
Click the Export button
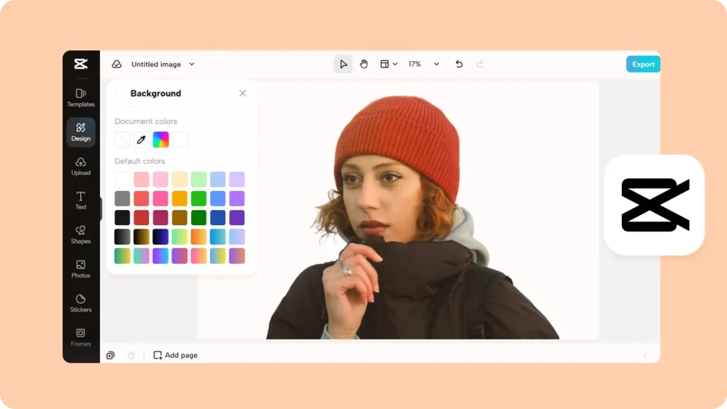[x=643, y=64]
